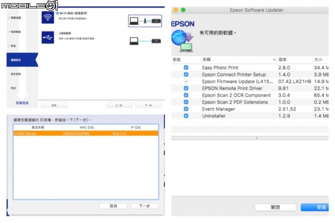Click the EPSON Remote Print Driver name text
Screen dimensions: 335x223
(x=232, y=88)
